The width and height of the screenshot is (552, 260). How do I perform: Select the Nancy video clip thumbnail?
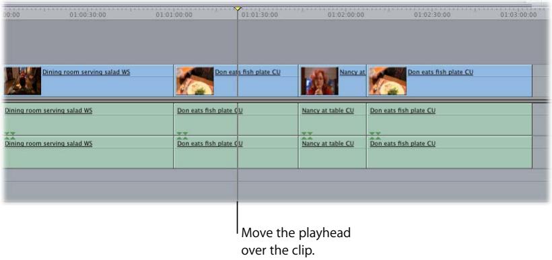(320, 81)
